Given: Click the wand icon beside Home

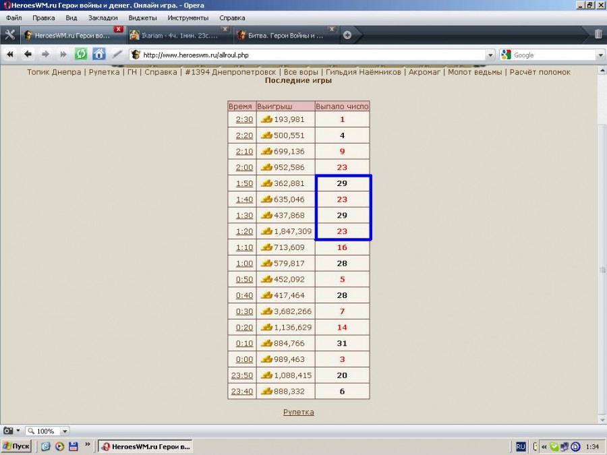Looking at the screenshot, I should click(x=117, y=55).
